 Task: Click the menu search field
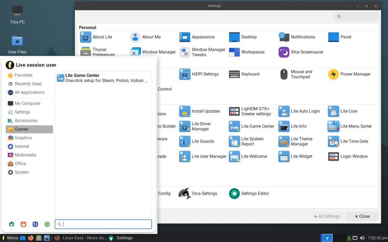click(x=103, y=224)
